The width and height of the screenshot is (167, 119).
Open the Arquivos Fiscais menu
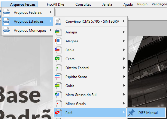[20, 4]
